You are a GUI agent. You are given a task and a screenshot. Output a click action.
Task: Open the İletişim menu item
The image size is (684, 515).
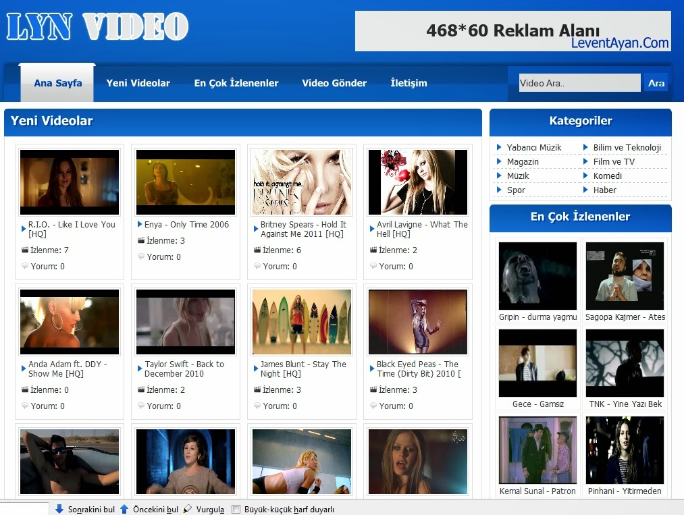point(409,83)
